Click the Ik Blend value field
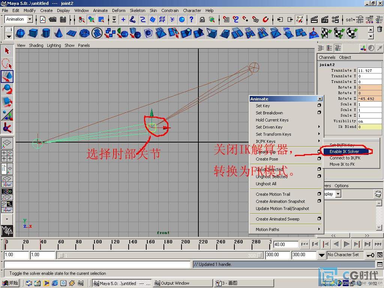The height and width of the screenshot is (288, 384). click(x=369, y=127)
